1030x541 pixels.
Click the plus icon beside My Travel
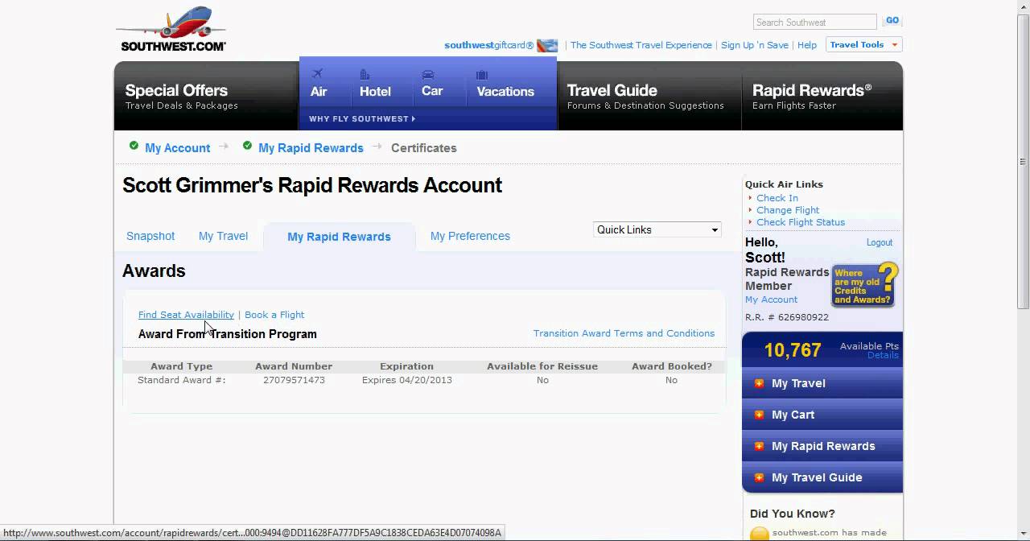759,383
